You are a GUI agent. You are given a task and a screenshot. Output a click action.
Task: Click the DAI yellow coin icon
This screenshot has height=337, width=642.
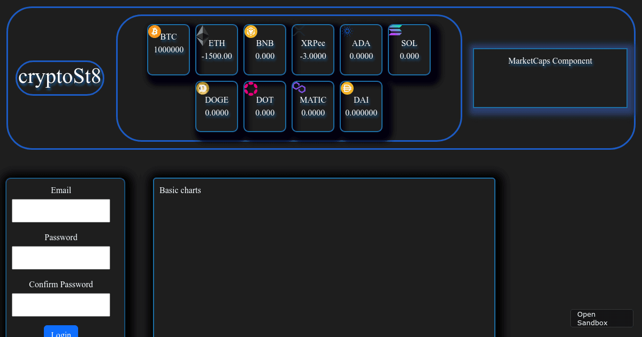347,88
